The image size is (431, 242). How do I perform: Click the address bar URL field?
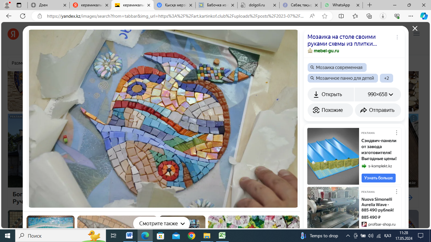175,16
